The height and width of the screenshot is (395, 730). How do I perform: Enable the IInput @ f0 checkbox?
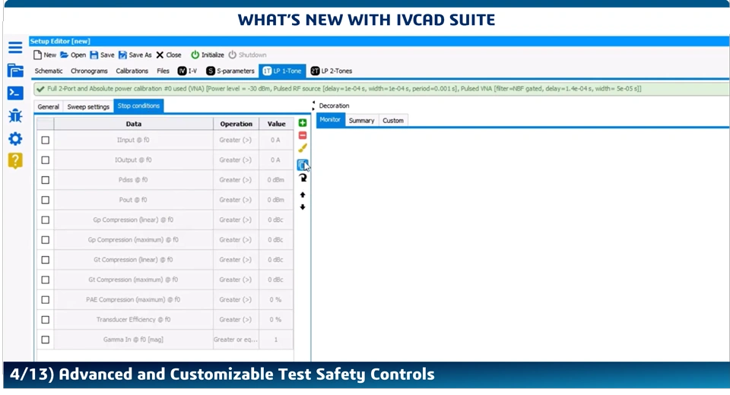click(x=45, y=140)
